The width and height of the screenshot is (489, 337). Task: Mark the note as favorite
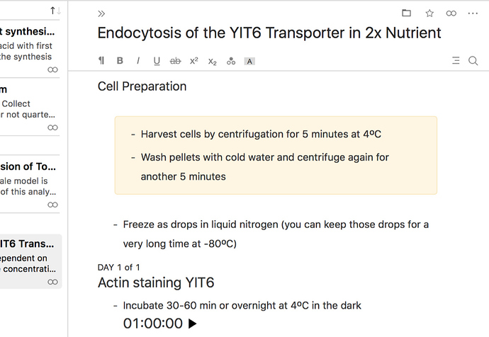(429, 13)
